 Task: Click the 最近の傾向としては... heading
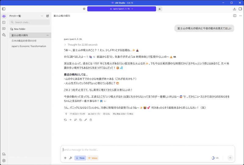76,74
